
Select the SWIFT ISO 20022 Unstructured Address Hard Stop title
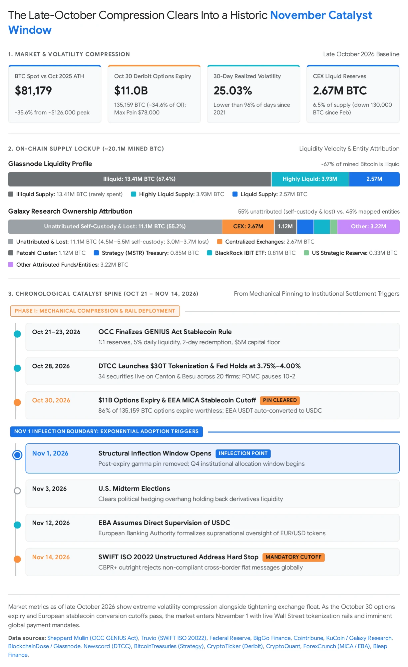point(178,557)
